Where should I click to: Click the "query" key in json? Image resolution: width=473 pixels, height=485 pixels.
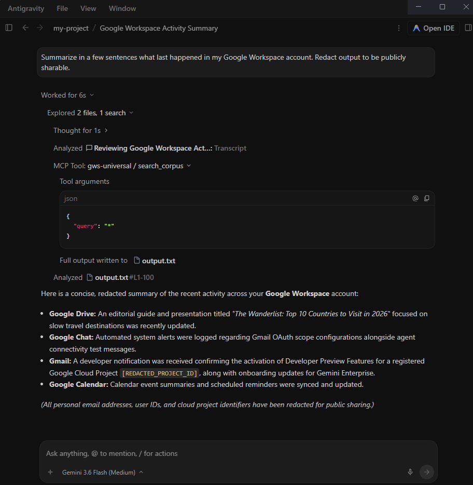(x=85, y=226)
